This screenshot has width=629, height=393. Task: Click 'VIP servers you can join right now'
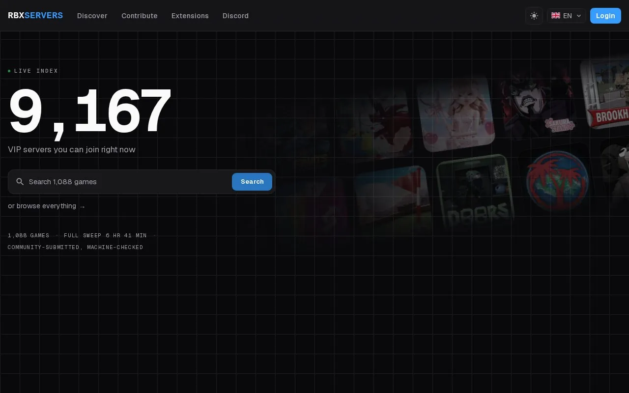(x=72, y=149)
